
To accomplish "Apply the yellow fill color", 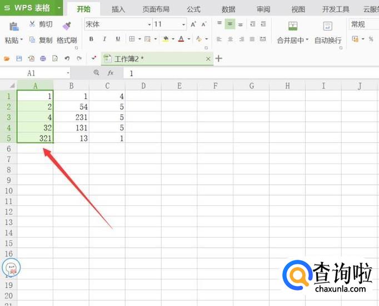I will tap(166, 39).
